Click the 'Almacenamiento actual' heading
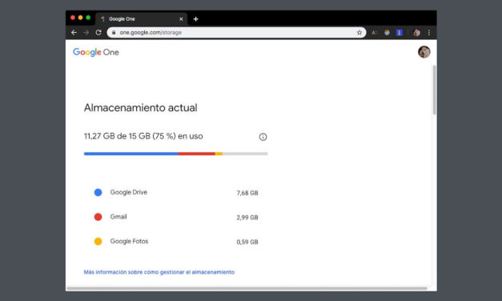 [x=141, y=107]
